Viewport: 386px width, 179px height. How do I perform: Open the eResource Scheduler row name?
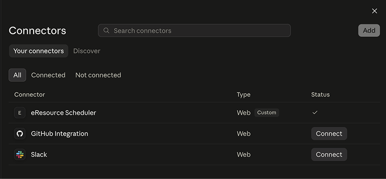pyautogui.click(x=64, y=113)
